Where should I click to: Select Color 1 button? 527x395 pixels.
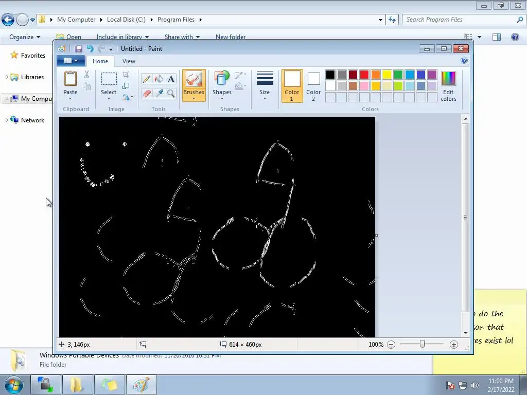(x=292, y=86)
